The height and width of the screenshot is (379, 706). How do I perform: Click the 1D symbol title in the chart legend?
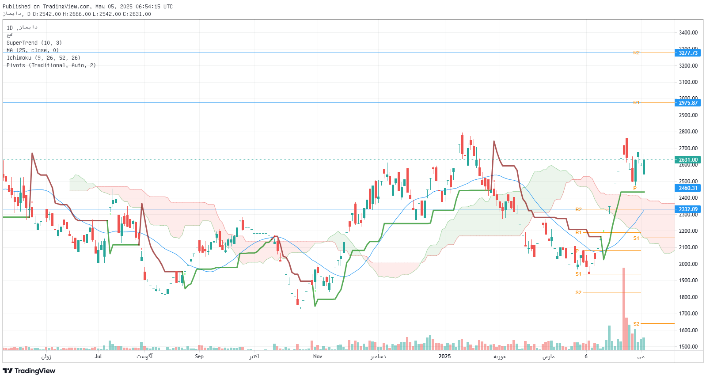[x=22, y=28]
